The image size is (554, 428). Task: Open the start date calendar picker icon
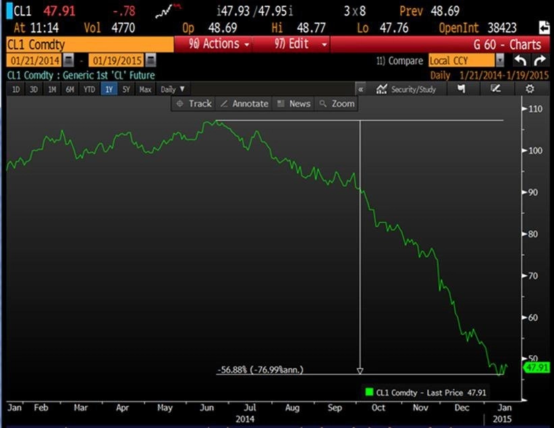[x=69, y=61]
